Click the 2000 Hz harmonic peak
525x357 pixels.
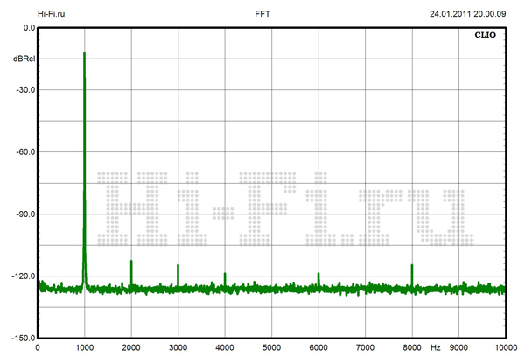pyautogui.click(x=131, y=262)
